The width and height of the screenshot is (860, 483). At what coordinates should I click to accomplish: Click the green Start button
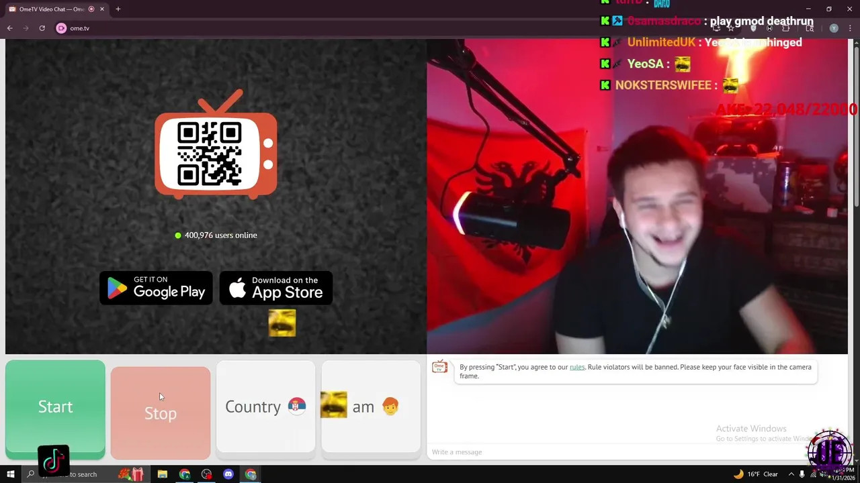point(55,409)
